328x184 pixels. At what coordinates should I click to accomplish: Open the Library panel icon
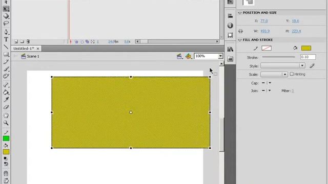point(230,49)
